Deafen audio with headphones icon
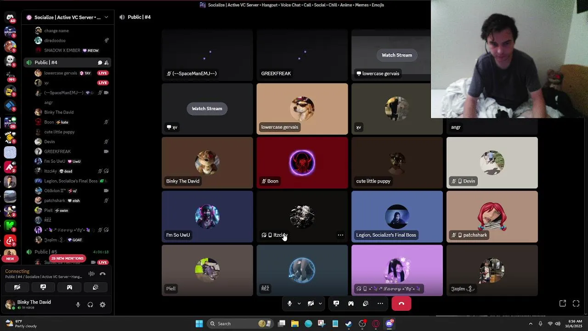 [90, 305]
